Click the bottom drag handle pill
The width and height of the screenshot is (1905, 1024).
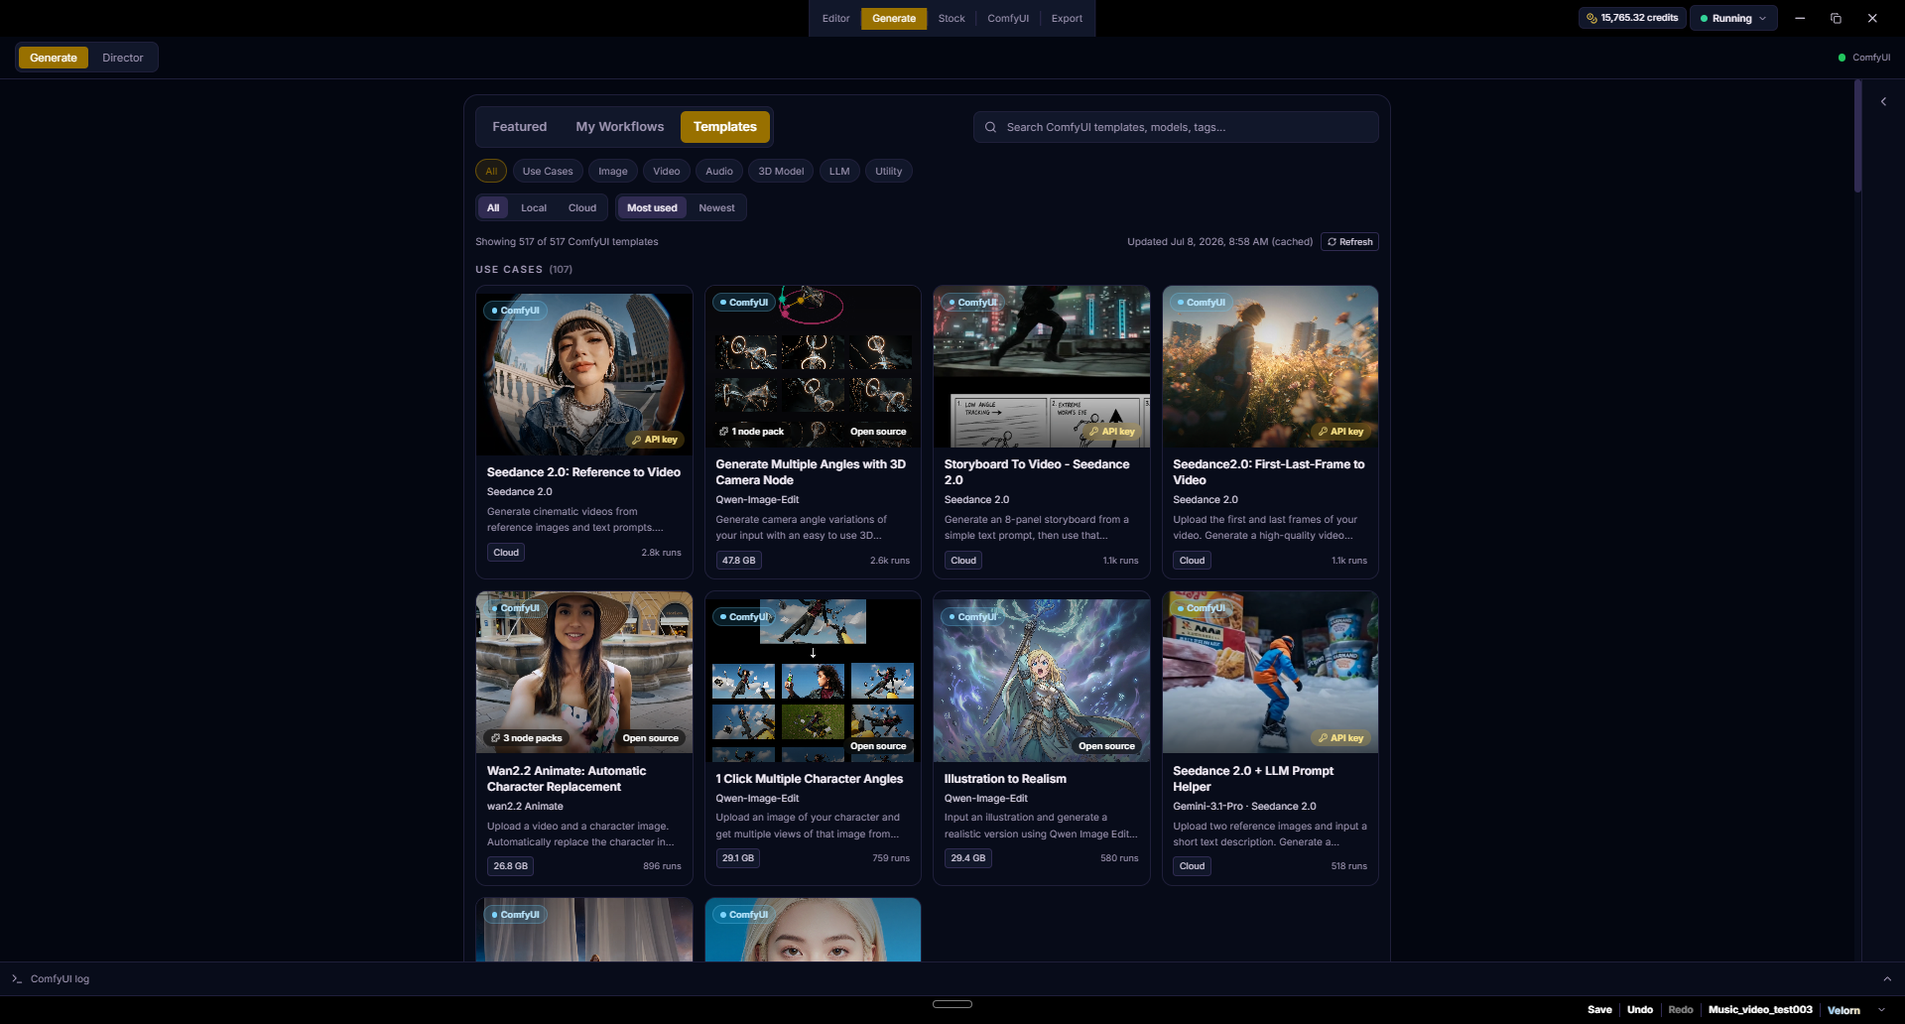(952, 1004)
